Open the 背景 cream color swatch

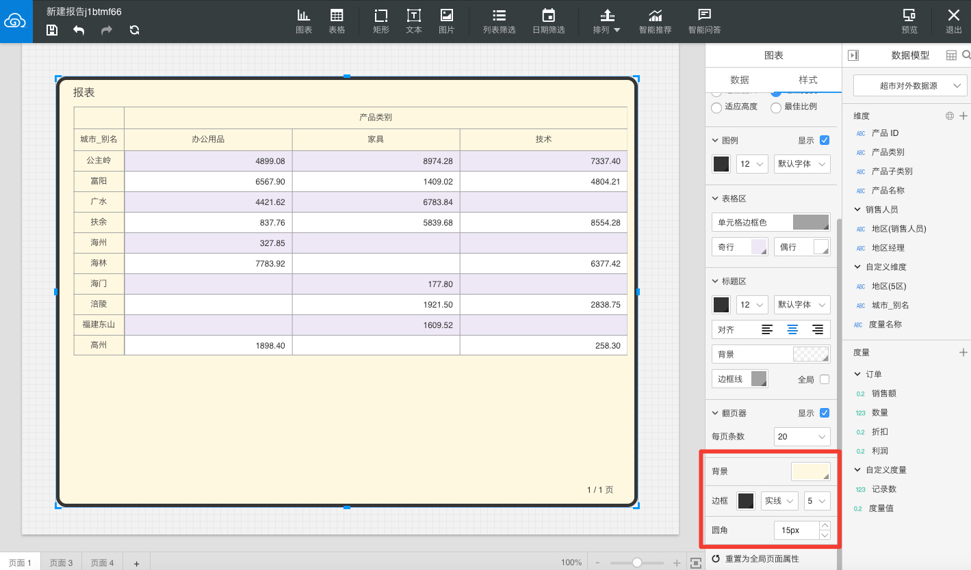point(811,472)
